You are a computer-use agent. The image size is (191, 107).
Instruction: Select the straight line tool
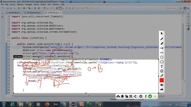coord(162,53)
